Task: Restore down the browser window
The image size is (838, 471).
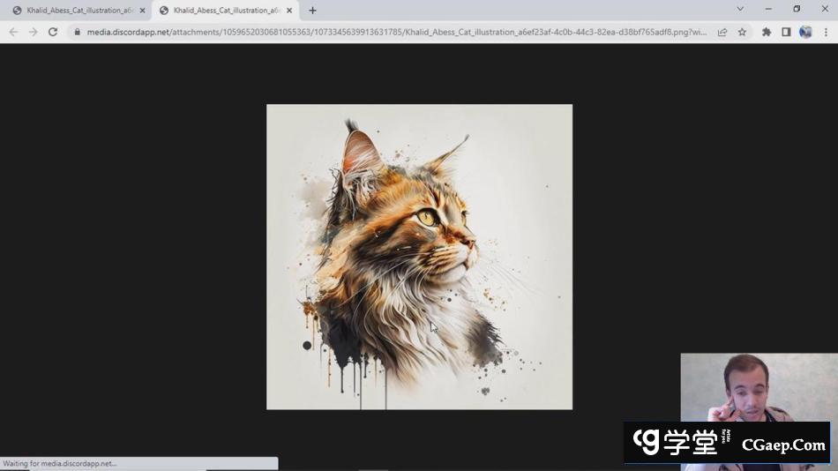Action: (797, 9)
